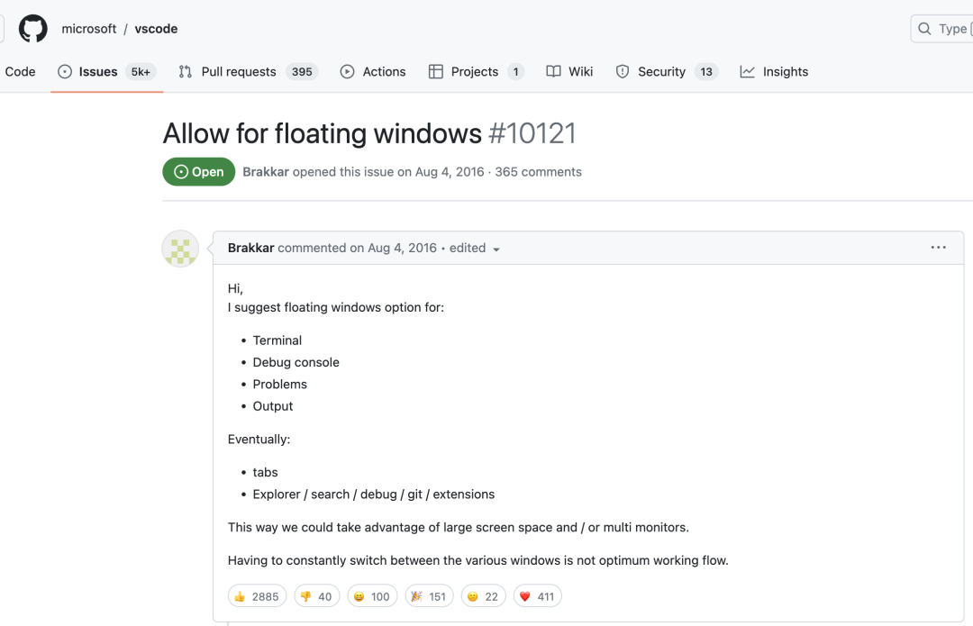973x626 pixels.
Task: Click the Issues circle-dot icon
Action: pos(65,72)
